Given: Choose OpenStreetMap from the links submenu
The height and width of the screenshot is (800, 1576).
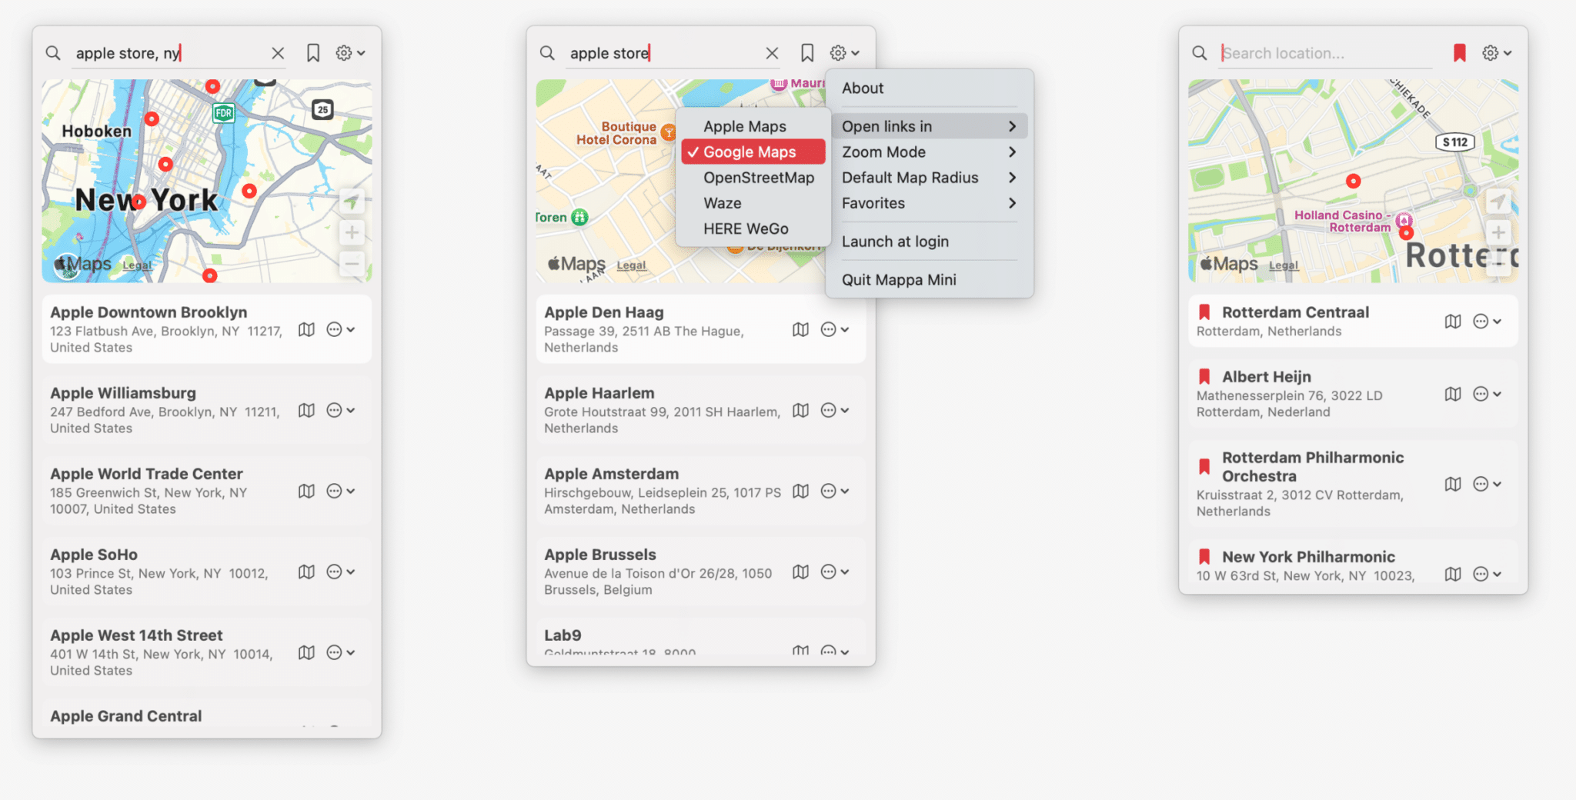Looking at the screenshot, I should click(758, 178).
